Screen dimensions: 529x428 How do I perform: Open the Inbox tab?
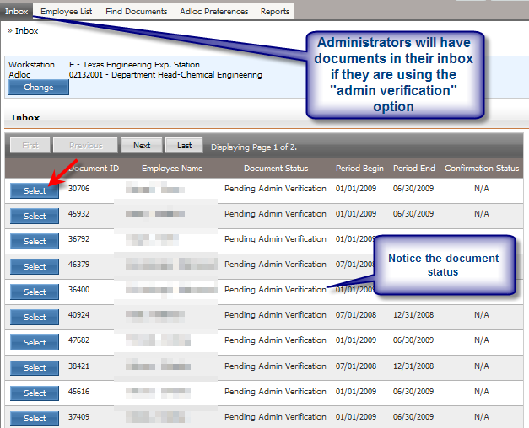pos(17,12)
